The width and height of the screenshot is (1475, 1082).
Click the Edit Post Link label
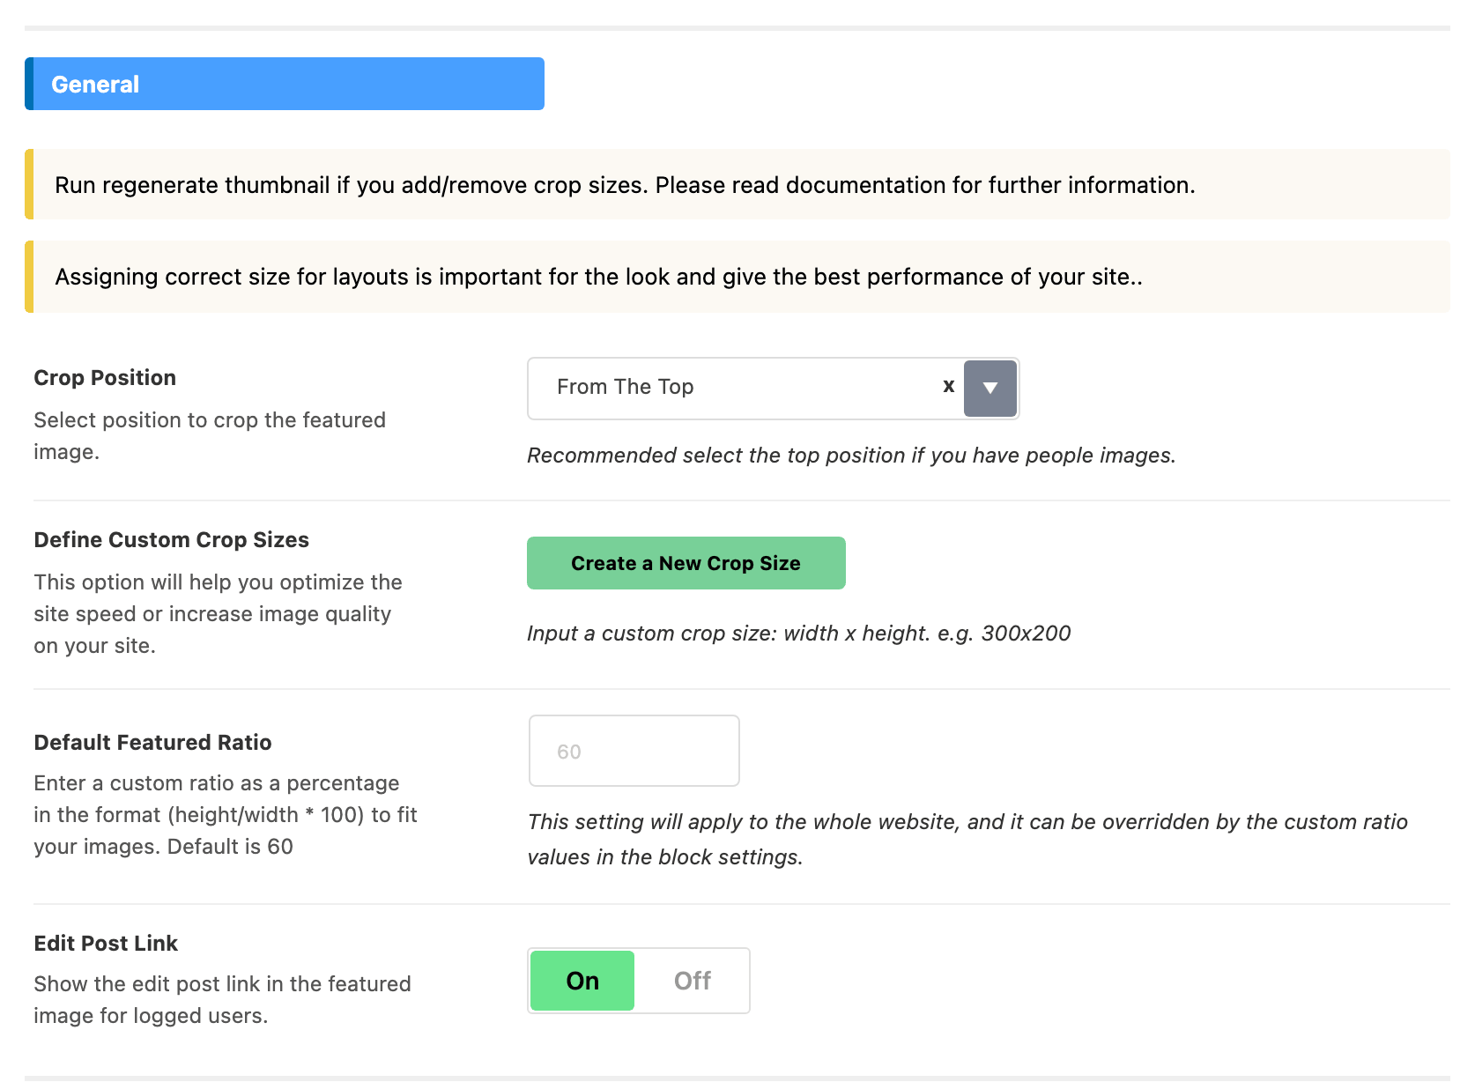point(106,943)
